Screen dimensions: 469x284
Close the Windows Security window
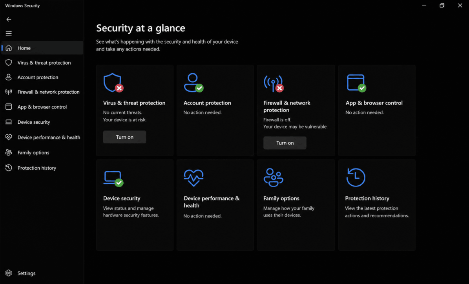pyautogui.click(x=460, y=5)
